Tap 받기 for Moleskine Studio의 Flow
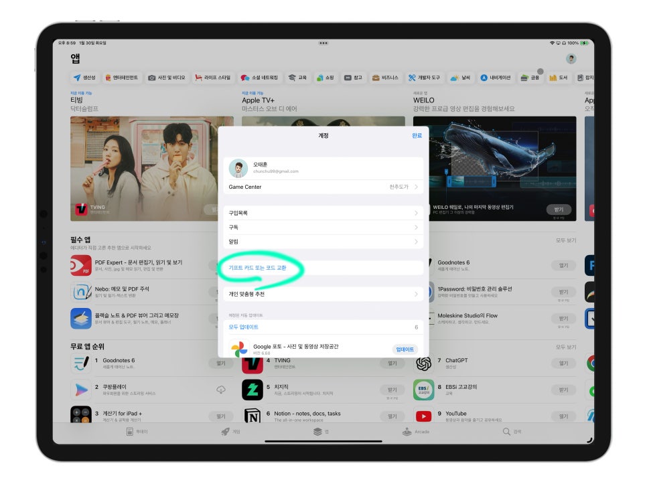This screenshot has height=484, width=647. (564, 318)
